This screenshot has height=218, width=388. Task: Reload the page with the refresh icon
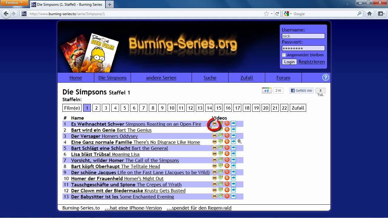pos(277,14)
